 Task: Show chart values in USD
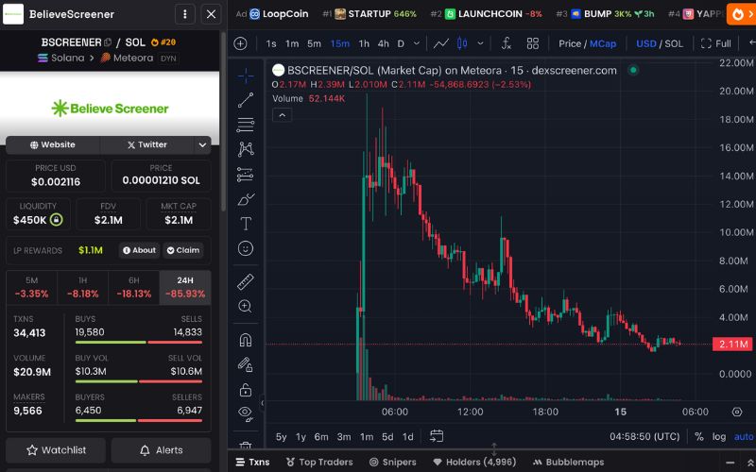tap(646, 43)
